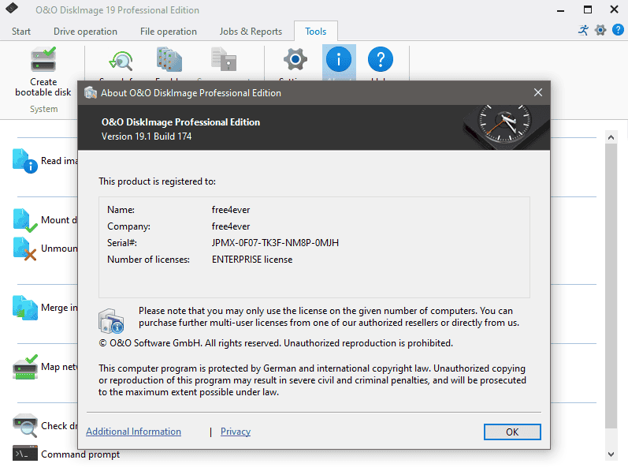This screenshot has height=471, width=628.
Task: Click the Mount drive icon with green check
Action: coord(25,220)
